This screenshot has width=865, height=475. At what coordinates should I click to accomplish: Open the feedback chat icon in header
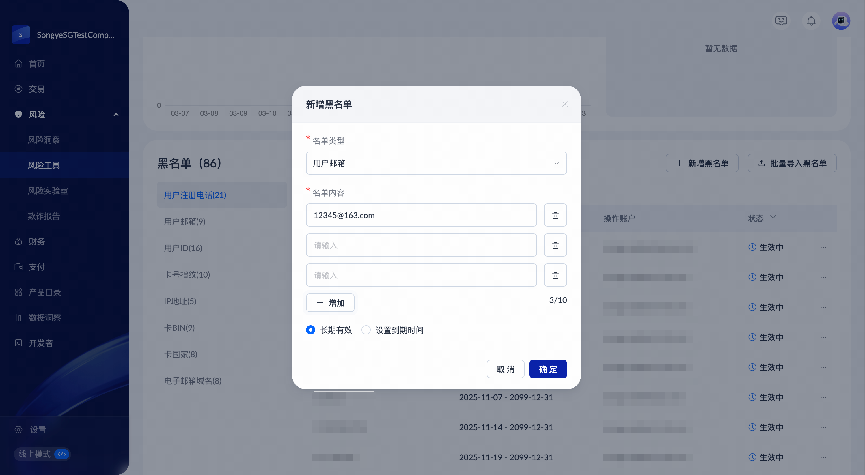click(781, 21)
